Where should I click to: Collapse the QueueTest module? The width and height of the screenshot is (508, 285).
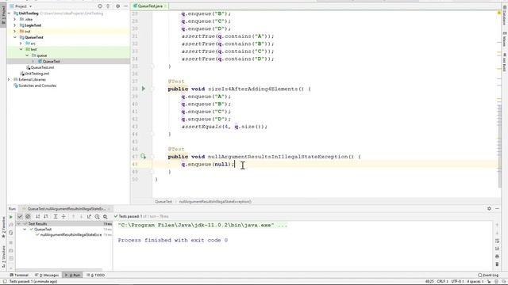14,37
